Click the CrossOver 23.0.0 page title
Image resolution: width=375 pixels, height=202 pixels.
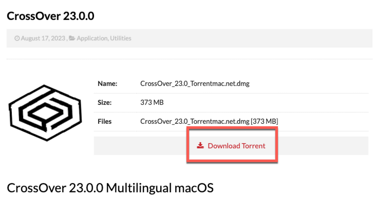(x=50, y=16)
